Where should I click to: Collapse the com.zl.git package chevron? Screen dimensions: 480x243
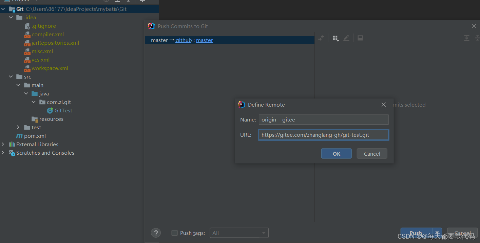tap(34, 102)
